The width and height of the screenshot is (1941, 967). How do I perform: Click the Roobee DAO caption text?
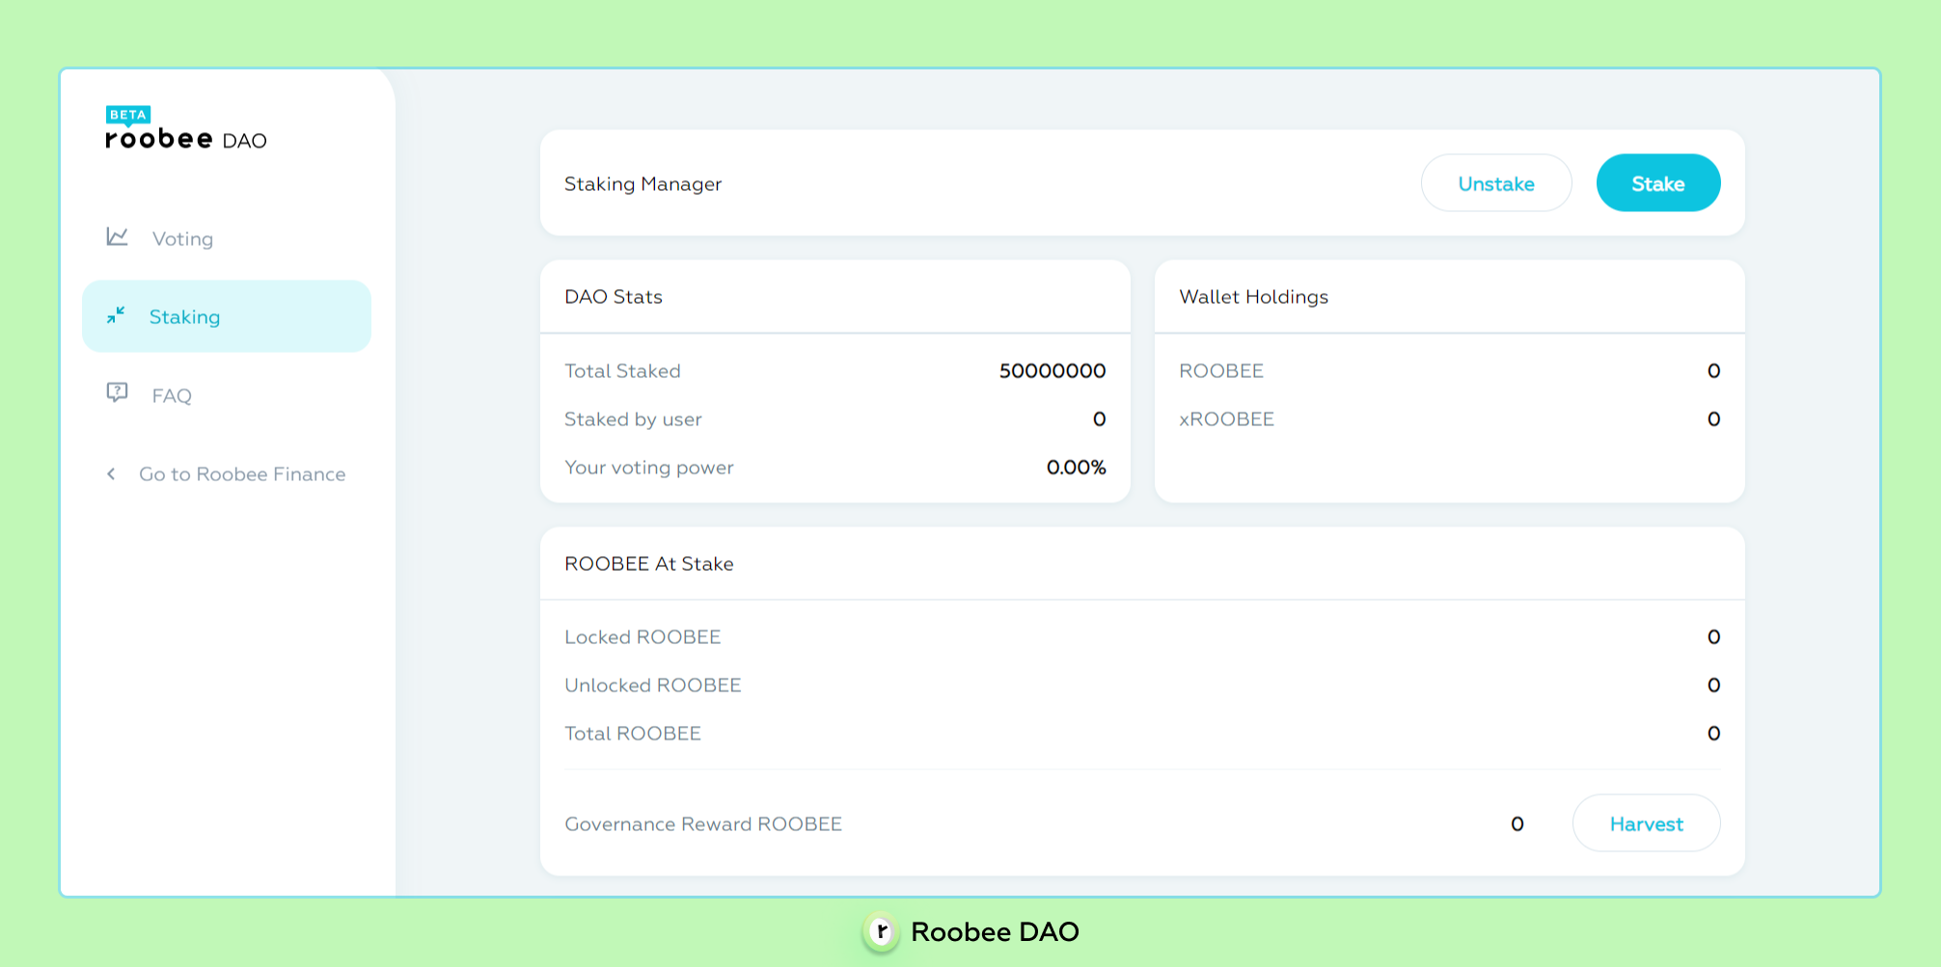(995, 931)
